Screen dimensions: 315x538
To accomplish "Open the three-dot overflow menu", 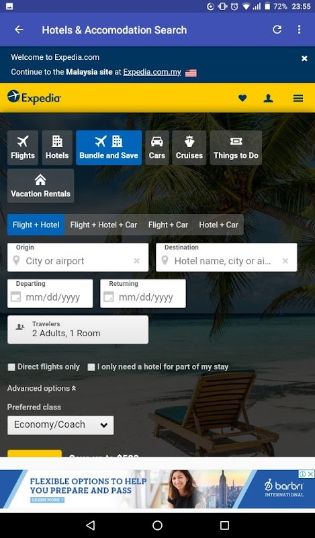I will (x=300, y=30).
